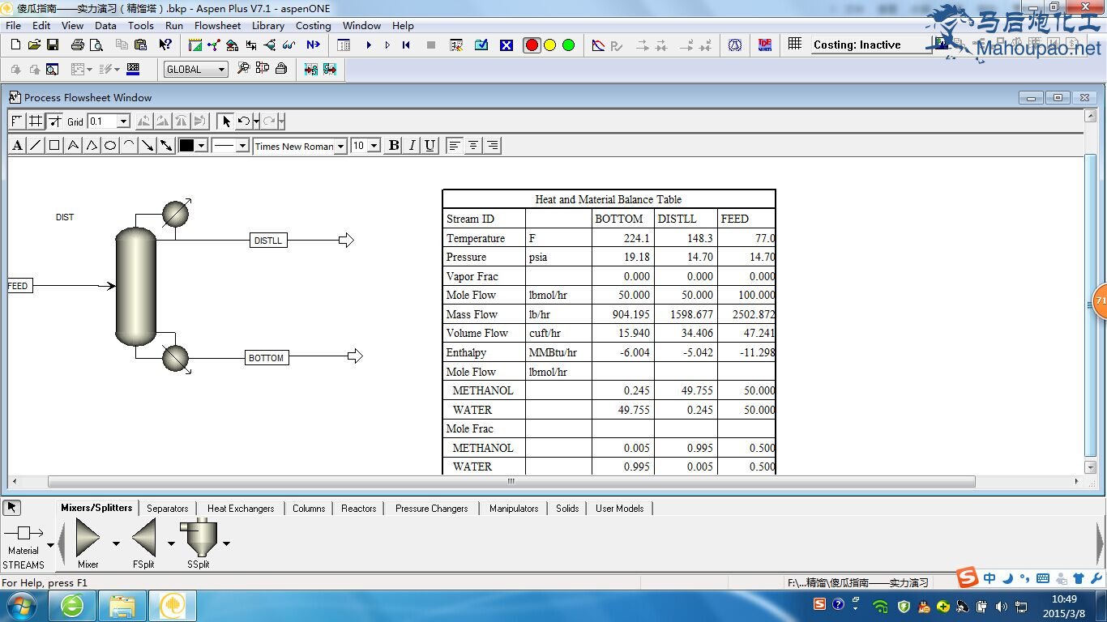Image resolution: width=1107 pixels, height=622 pixels.
Task: Click the DISTLL stream label
Action: [x=268, y=241]
